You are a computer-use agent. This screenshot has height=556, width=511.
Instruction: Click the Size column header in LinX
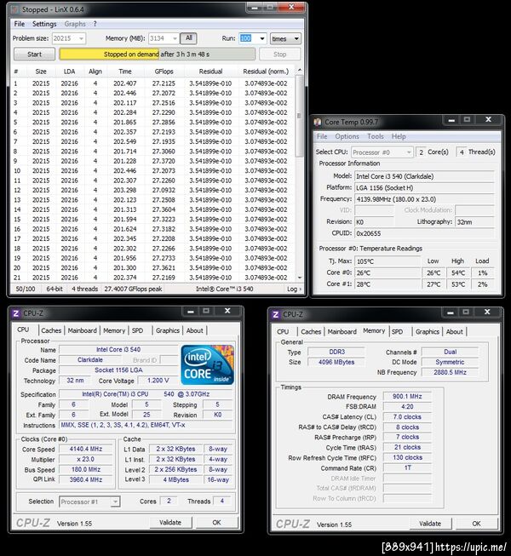coord(41,72)
